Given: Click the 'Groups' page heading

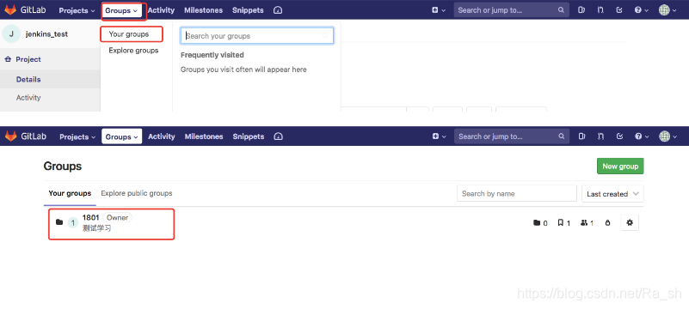Looking at the screenshot, I should (63, 167).
